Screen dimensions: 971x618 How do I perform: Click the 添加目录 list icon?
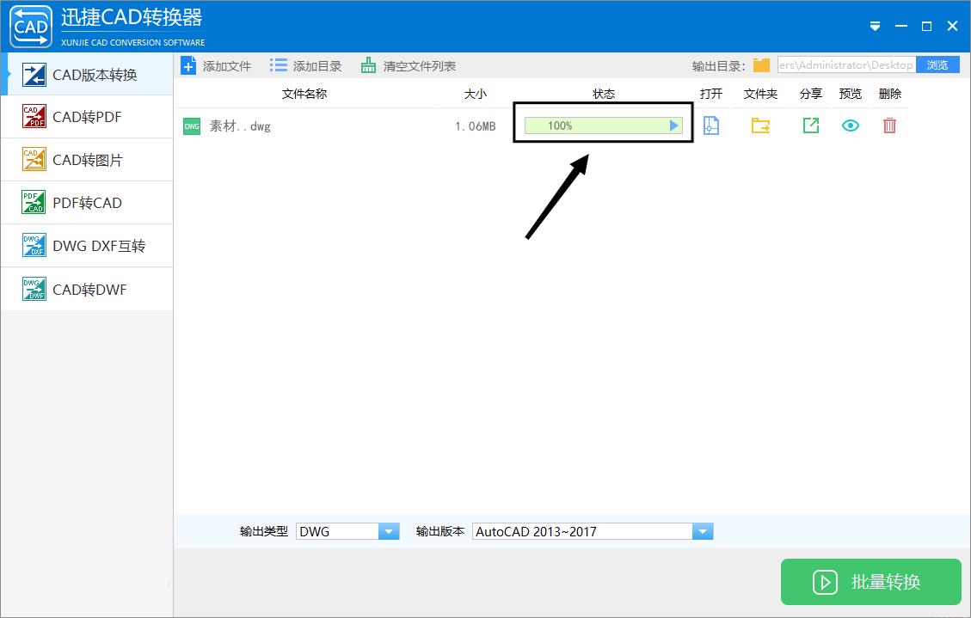coord(278,64)
